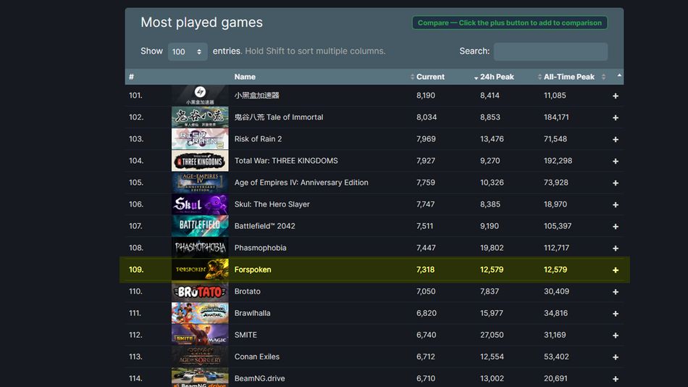
Task: Open the Conan Exiles link
Action: (256, 357)
